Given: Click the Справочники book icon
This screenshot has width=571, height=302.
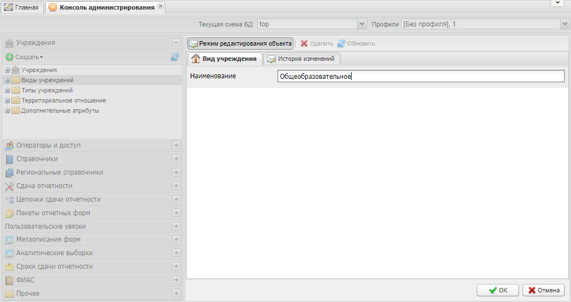Looking at the screenshot, I should pyautogui.click(x=9, y=159).
